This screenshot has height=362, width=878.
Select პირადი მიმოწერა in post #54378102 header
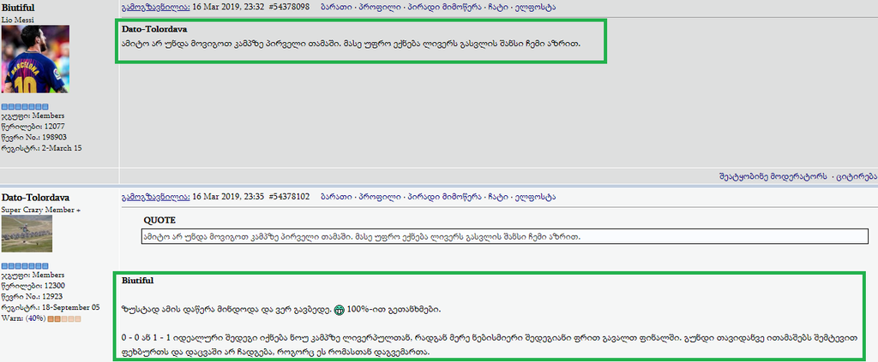coord(445,197)
